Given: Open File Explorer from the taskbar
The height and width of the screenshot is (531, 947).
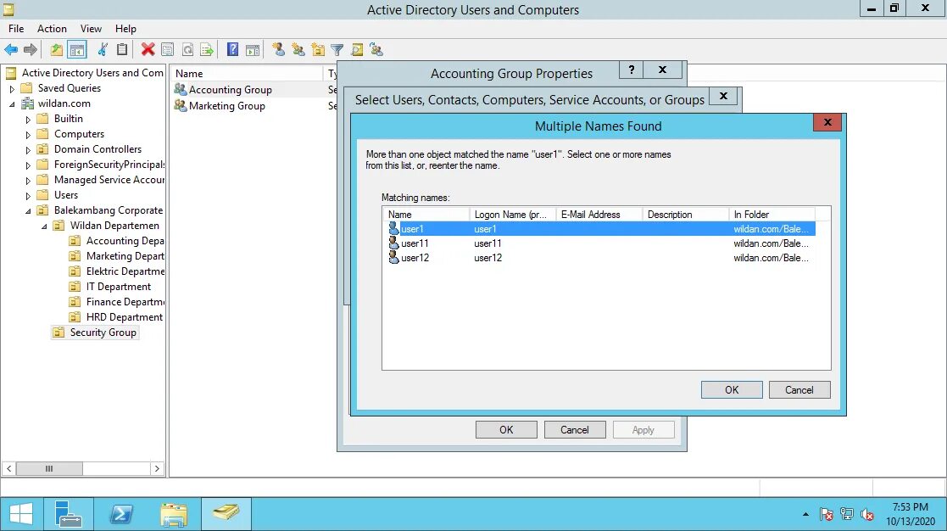Looking at the screenshot, I should 174,514.
